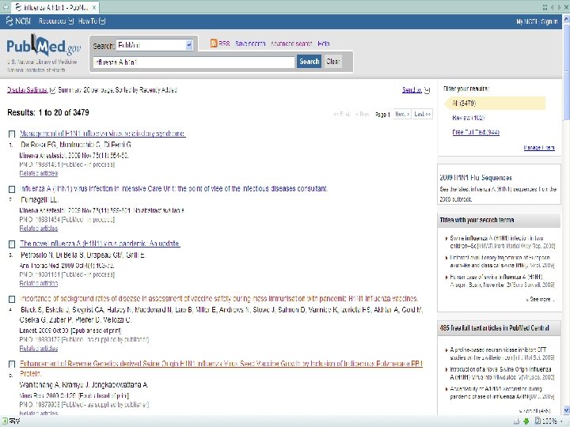The width and height of the screenshot is (570, 427).
Task: Open the How To dropdown menu
Action: pos(92,21)
